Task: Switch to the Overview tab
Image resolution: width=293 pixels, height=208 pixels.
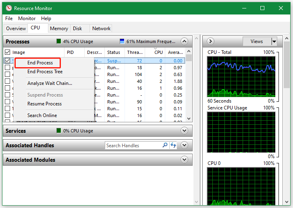Action: (16, 29)
